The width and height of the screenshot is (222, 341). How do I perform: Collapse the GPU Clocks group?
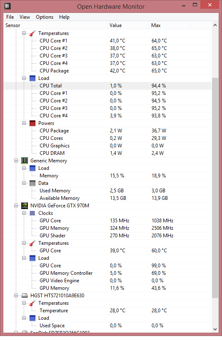pos(24,213)
